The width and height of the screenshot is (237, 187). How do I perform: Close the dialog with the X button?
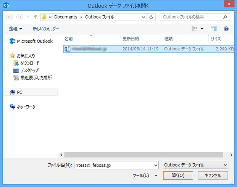(229, 4)
